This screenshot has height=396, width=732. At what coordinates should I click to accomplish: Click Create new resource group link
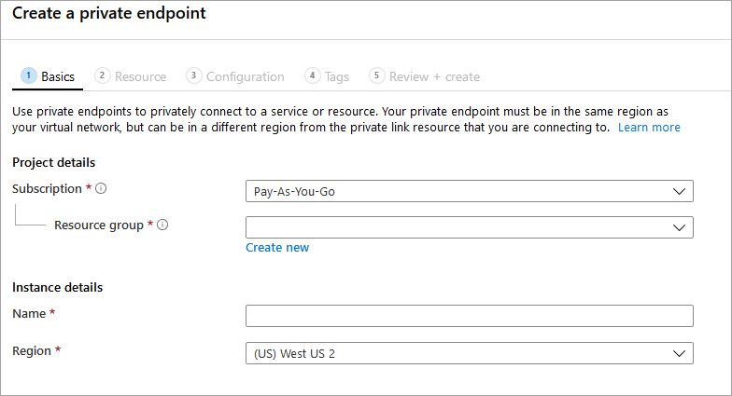pyautogui.click(x=277, y=247)
